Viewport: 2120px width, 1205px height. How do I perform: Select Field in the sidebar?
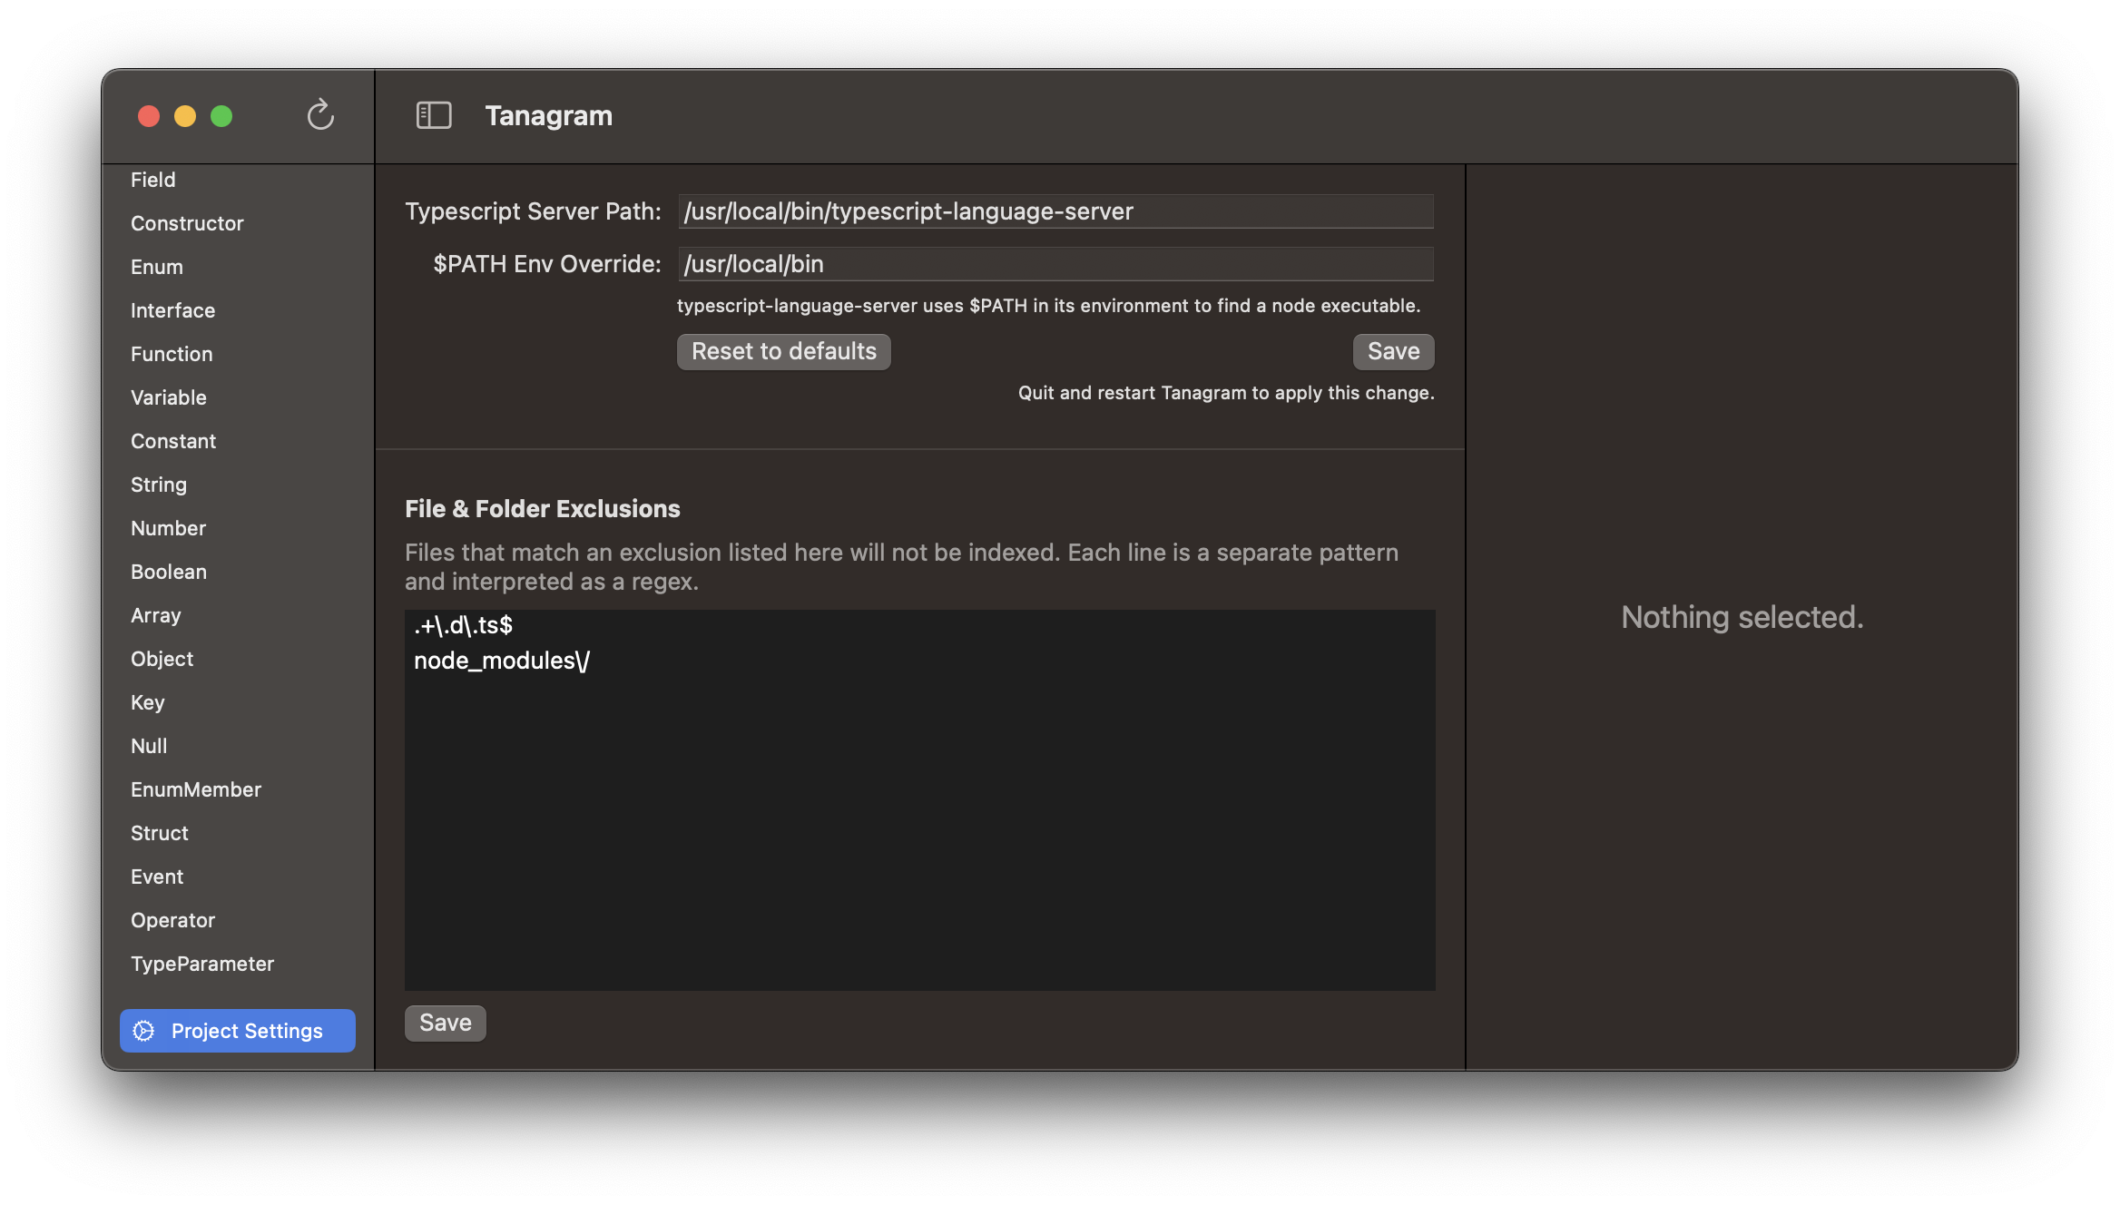pyautogui.click(x=153, y=180)
